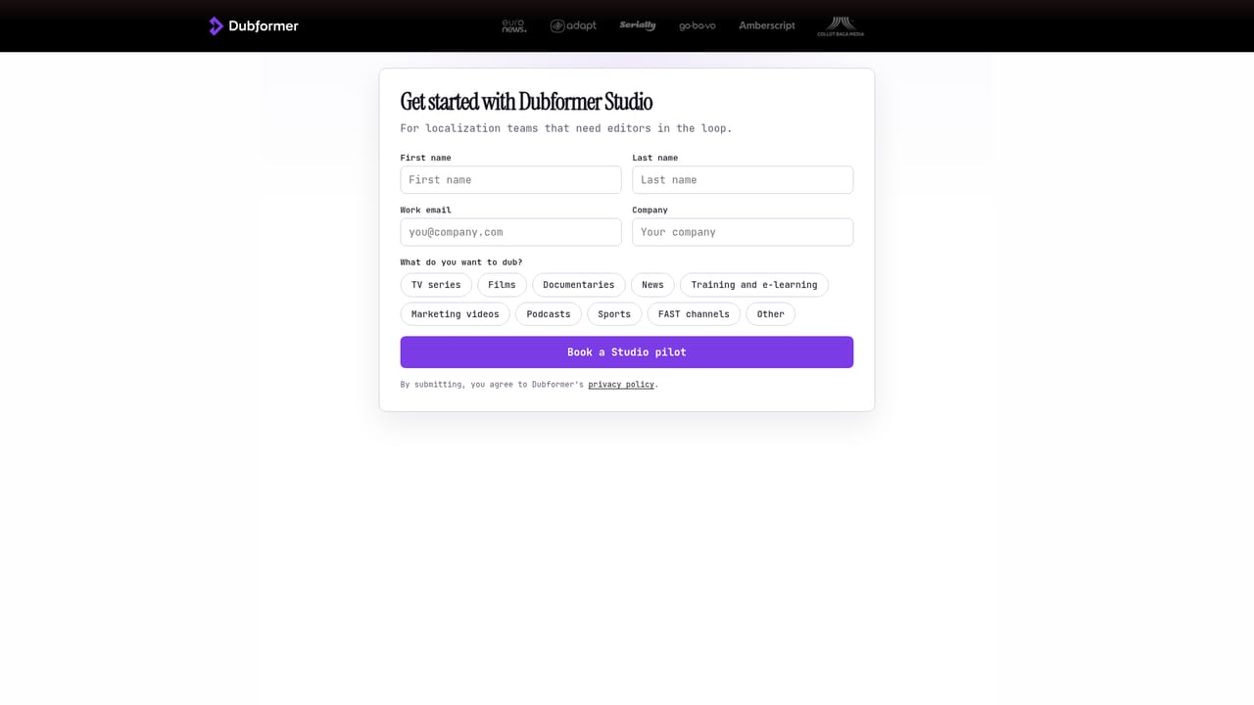Click the Amberscript logo
The image size is (1254, 705).
coord(767,25)
